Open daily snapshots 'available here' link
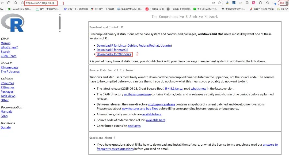Image resolution: width=289 pixels, height=155 pixels. [152, 114]
